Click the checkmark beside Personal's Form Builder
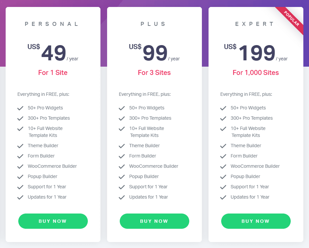Viewport: 309px width, 248px height. [20, 156]
